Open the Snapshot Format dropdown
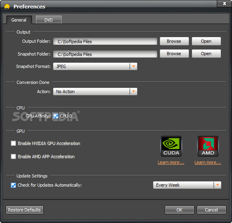 95,66
